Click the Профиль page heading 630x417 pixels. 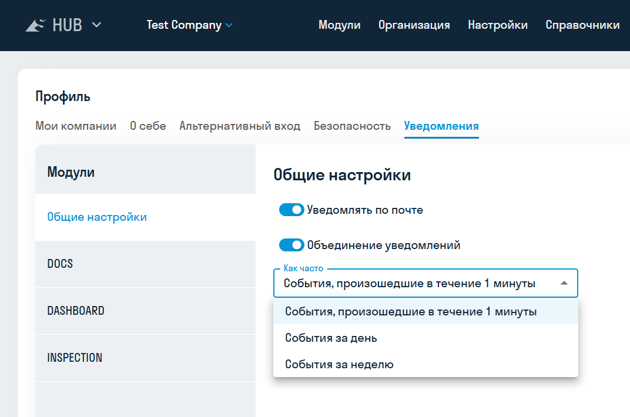63,97
